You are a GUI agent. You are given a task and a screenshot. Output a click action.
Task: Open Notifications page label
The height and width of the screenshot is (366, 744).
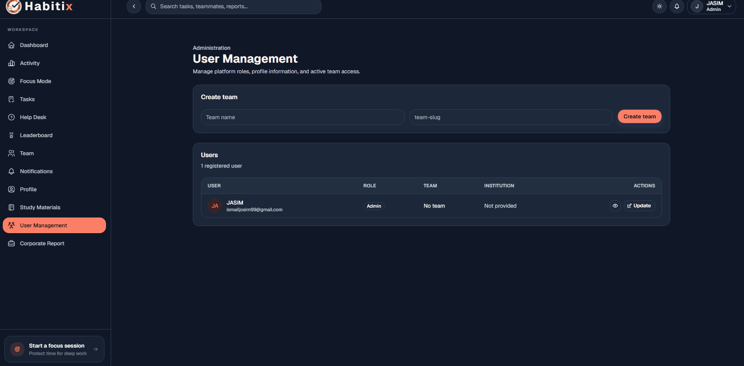pyautogui.click(x=36, y=171)
